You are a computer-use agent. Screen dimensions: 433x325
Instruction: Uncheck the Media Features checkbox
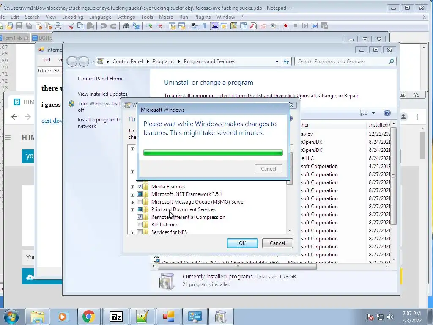140,187
